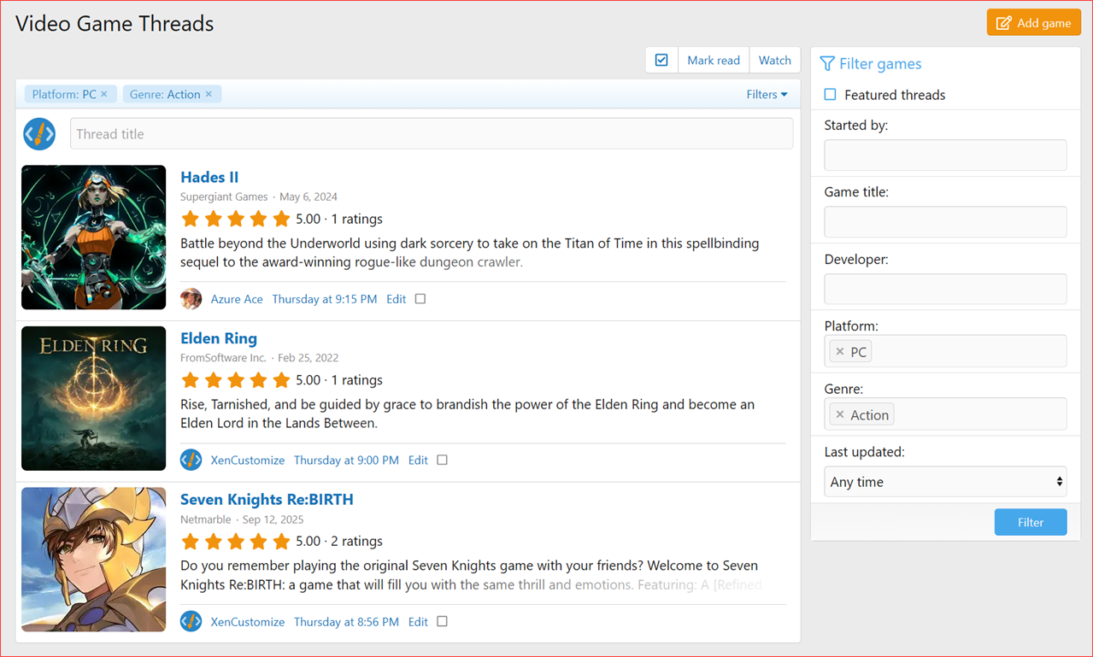Click the Thread title input field
1093x657 pixels.
coord(432,133)
